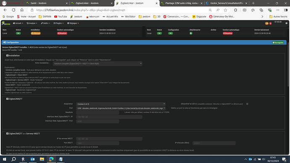Click the Jeedom logo icon
This screenshot has width=290, height=163.
6,23
